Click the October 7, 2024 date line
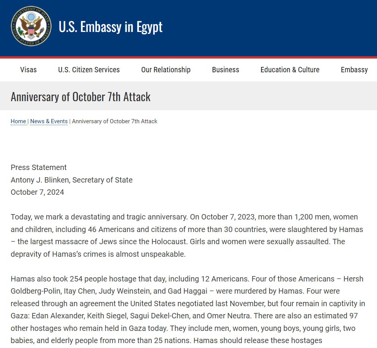The width and height of the screenshot is (377, 348). 37,192
